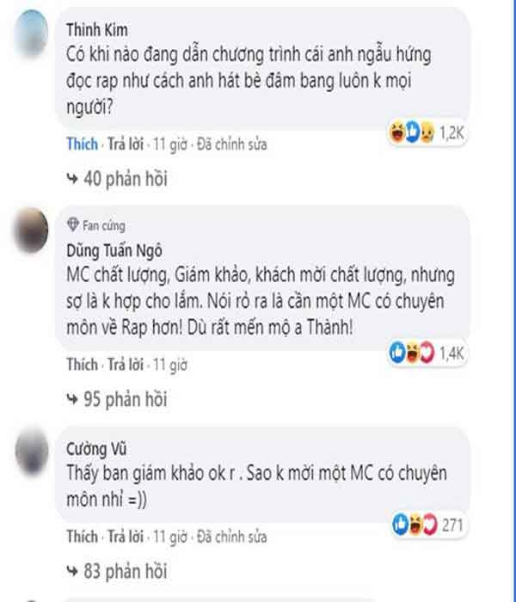The image size is (516, 602).
Task: Toggle Thích on Thinh Kim's comment
Action: pos(83,144)
